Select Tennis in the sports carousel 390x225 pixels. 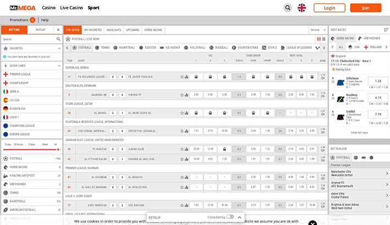point(102,48)
